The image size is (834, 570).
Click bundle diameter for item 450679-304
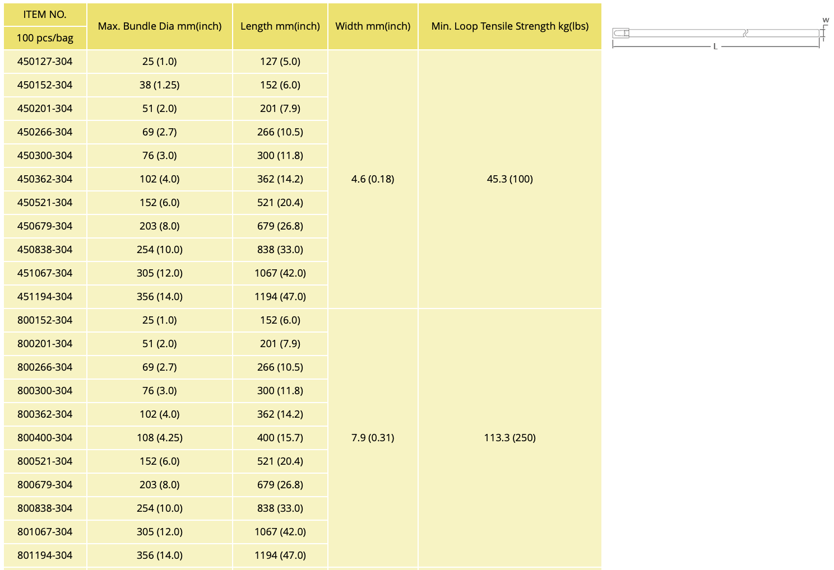coord(160,226)
